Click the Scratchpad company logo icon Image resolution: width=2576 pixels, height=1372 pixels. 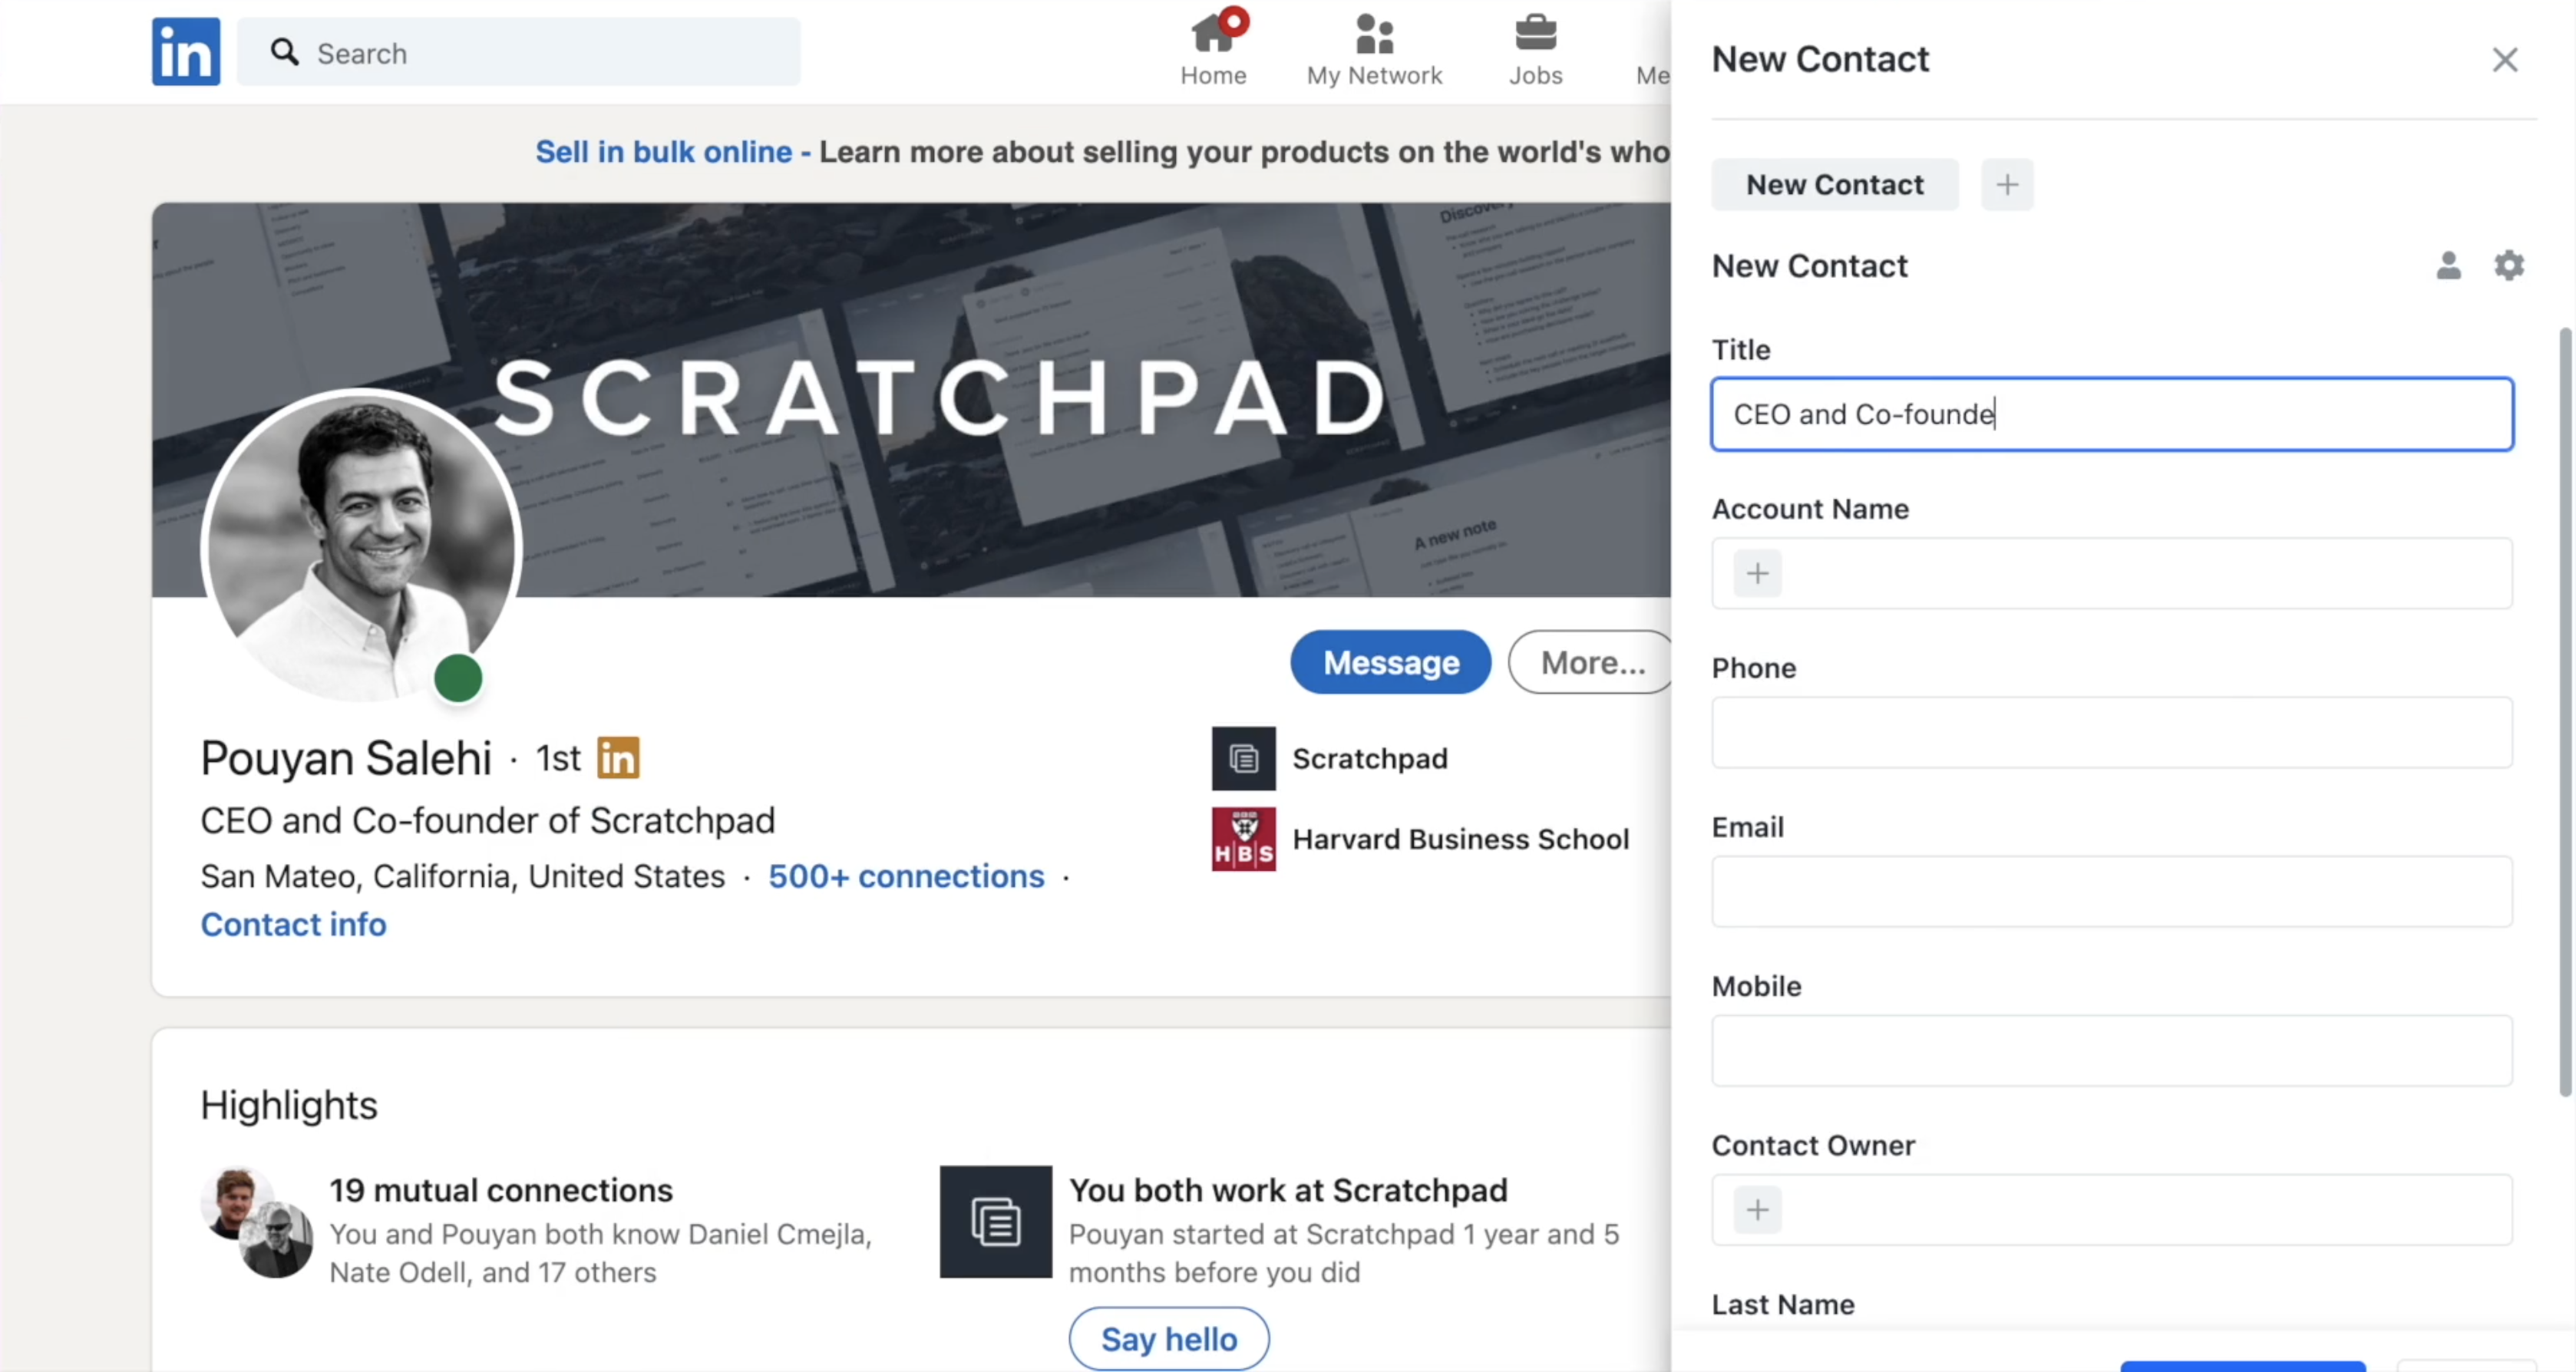[x=1243, y=759]
